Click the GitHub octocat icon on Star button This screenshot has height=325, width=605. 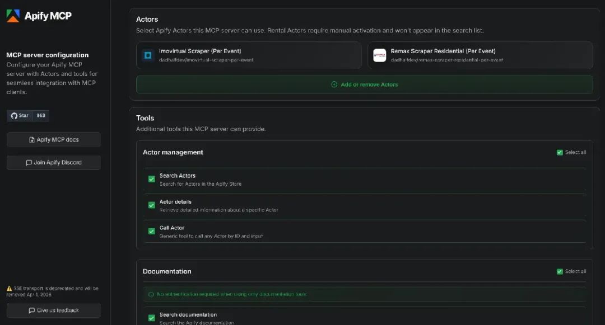point(13,115)
